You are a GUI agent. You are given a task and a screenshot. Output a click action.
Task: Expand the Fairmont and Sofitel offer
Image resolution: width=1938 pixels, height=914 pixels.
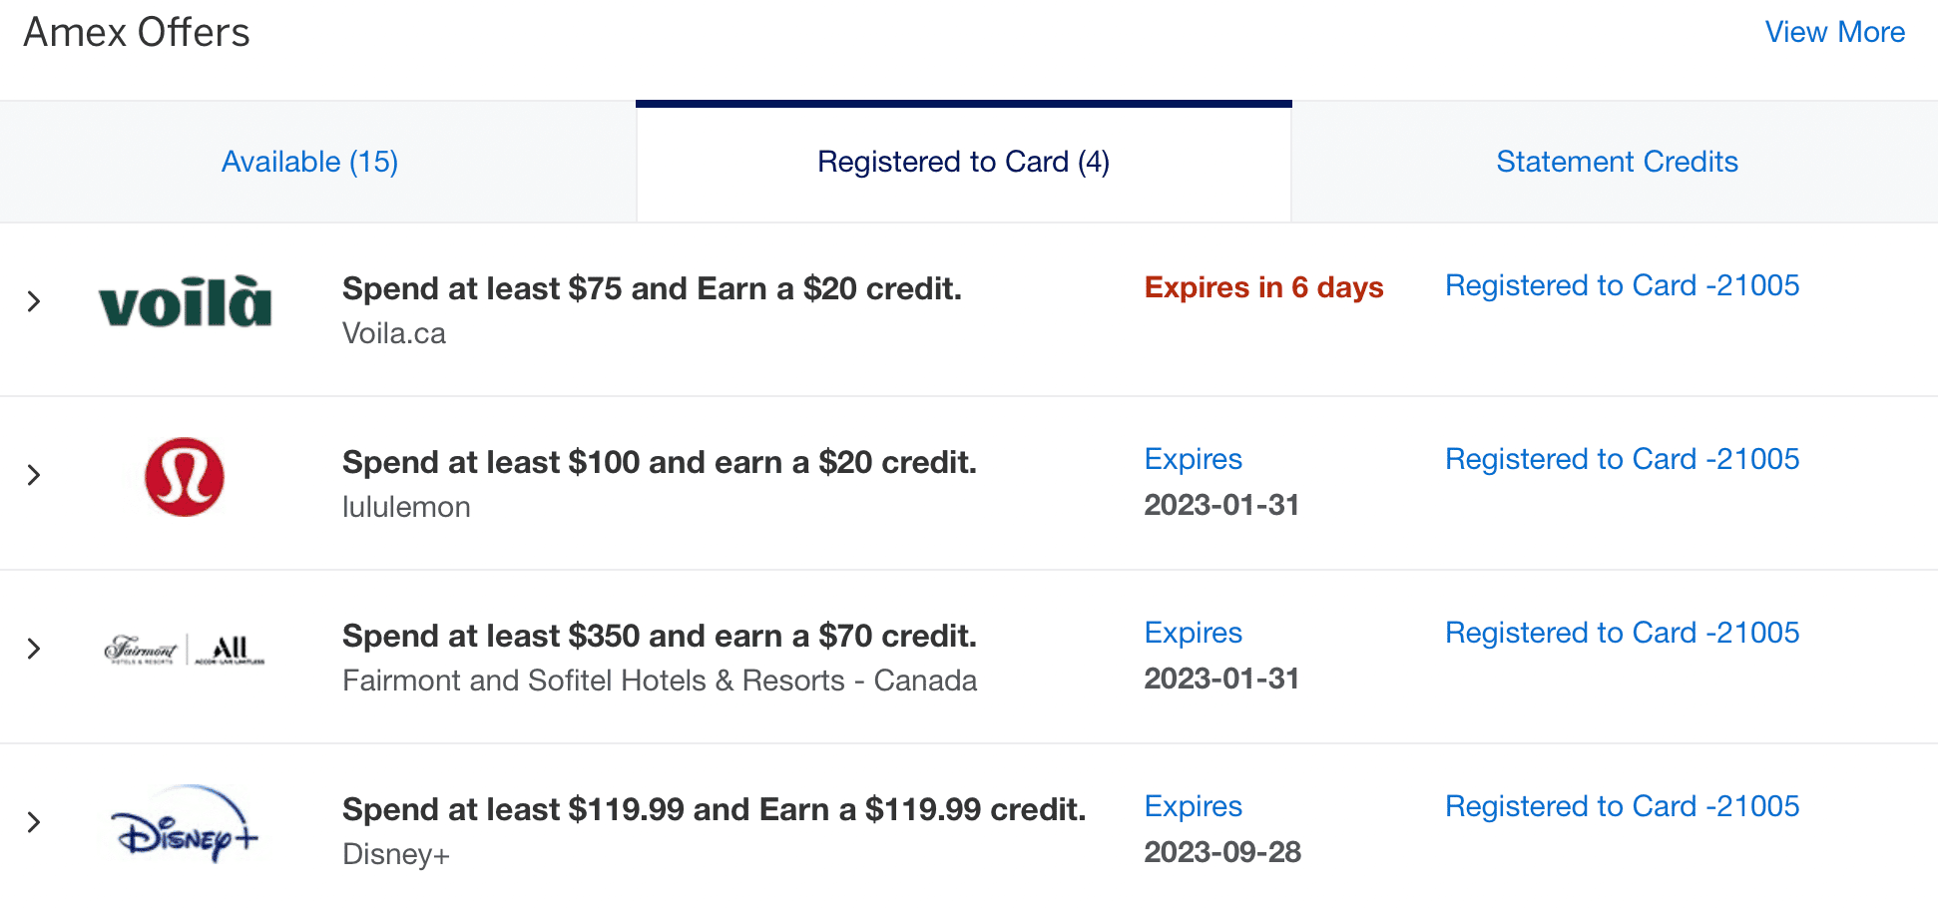(34, 649)
